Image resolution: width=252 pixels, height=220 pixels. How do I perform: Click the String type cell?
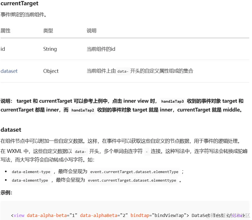click(50, 49)
